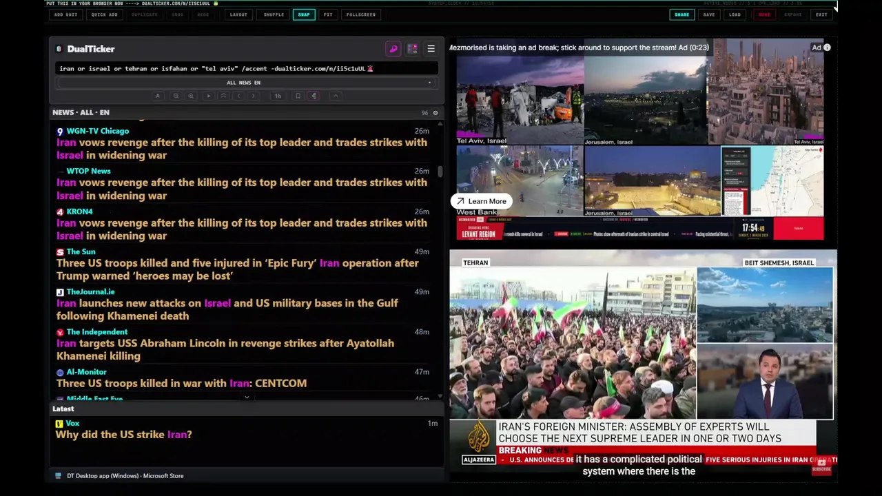
Task: Click the Al Jazeera logo on the video
Action: (478, 443)
